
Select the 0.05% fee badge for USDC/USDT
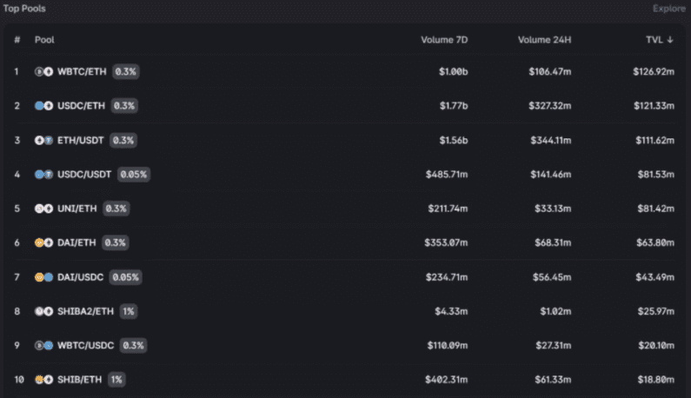tap(134, 175)
